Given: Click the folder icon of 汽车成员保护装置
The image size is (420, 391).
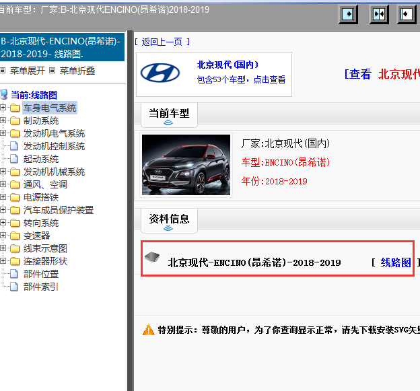Looking at the screenshot, I should click(15, 210).
